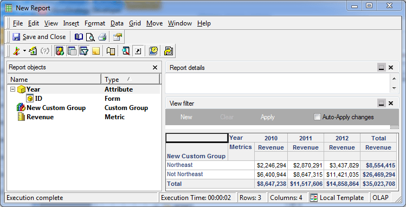
Task: Select the ID form row
Action: tap(83, 99)
